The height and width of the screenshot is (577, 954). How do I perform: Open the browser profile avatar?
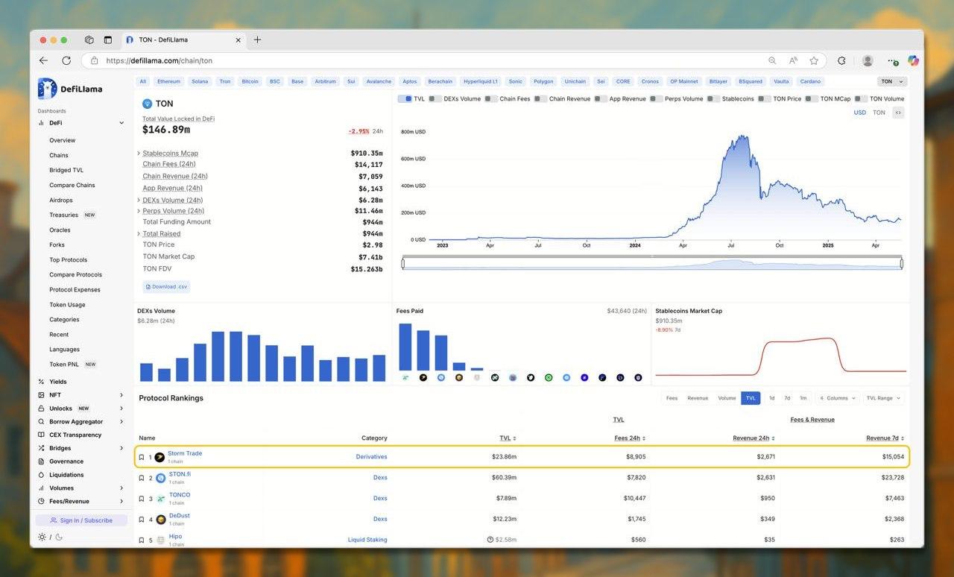point(868,60)
